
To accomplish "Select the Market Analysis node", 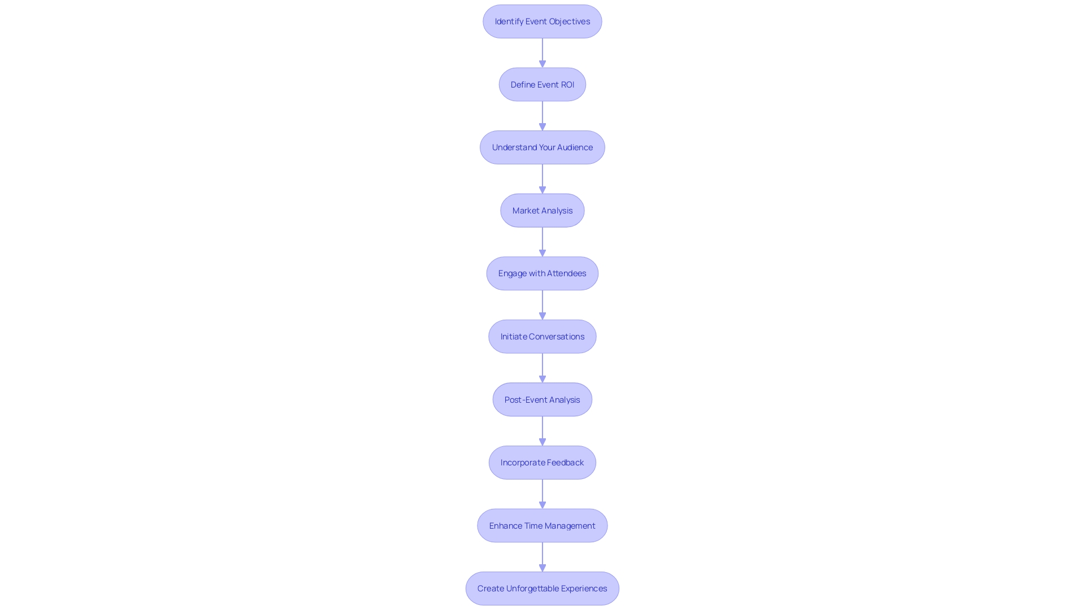I will [542, 210].
